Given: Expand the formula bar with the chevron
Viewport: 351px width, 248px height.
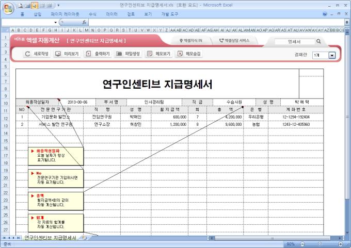Looking at the screenshot, I should [x=347, y=22].
